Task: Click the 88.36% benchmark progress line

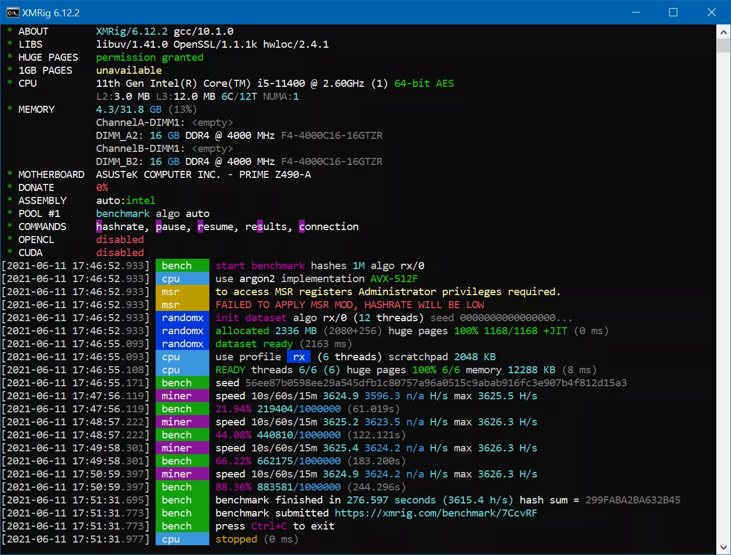Action: click(311, 487)
